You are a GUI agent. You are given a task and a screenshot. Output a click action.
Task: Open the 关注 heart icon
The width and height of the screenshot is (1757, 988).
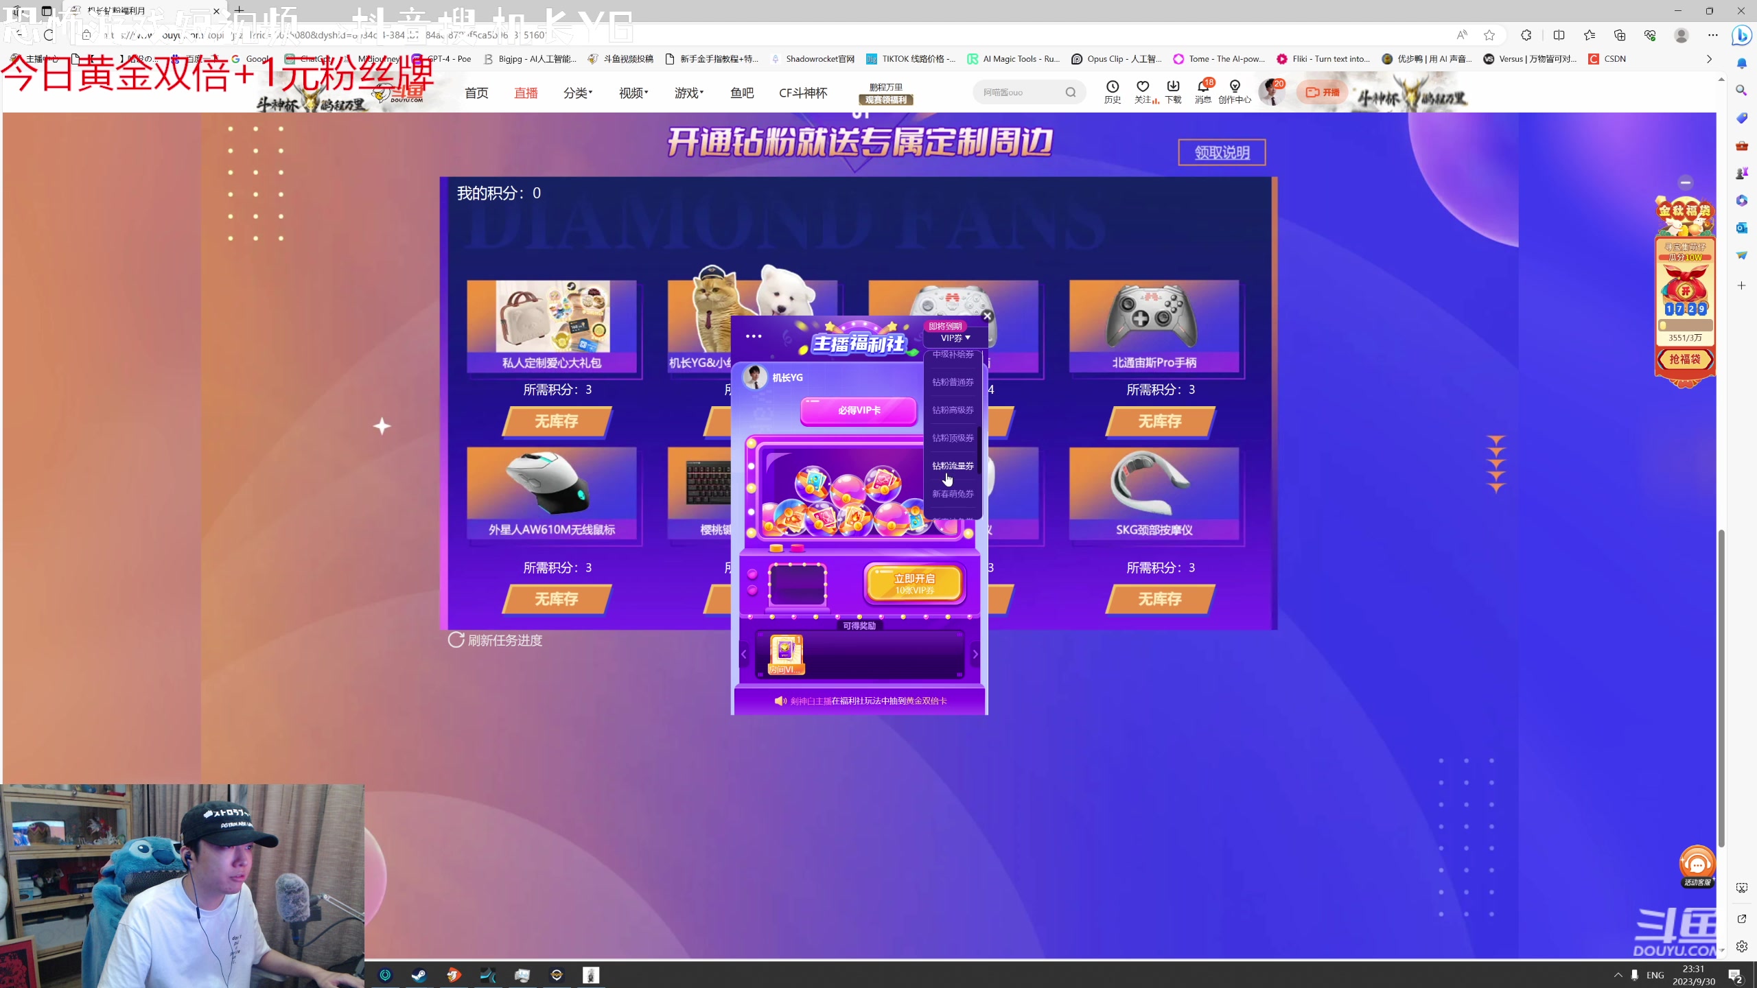pos(1143,87)
